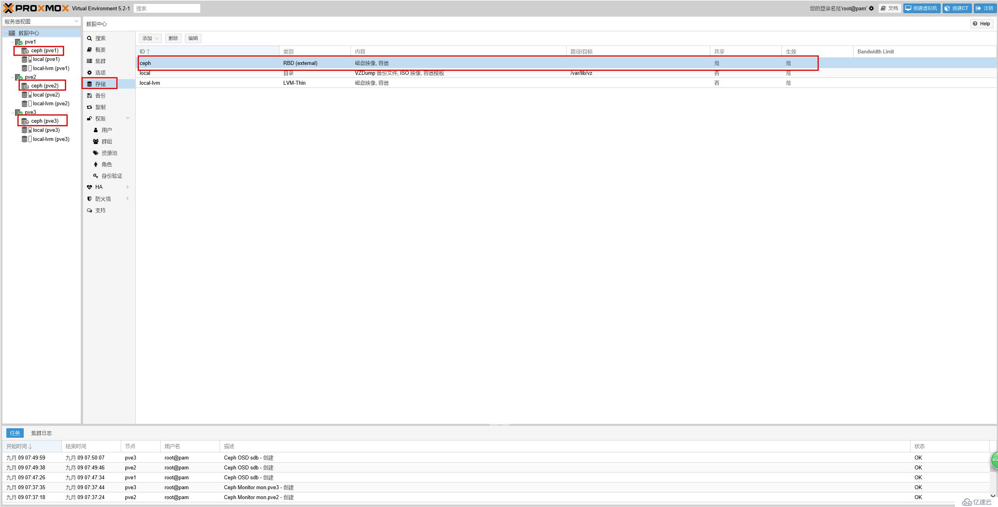Screen dimensions: 998x507
Task: Click pve3 node icon
Action: pos(19,112)
